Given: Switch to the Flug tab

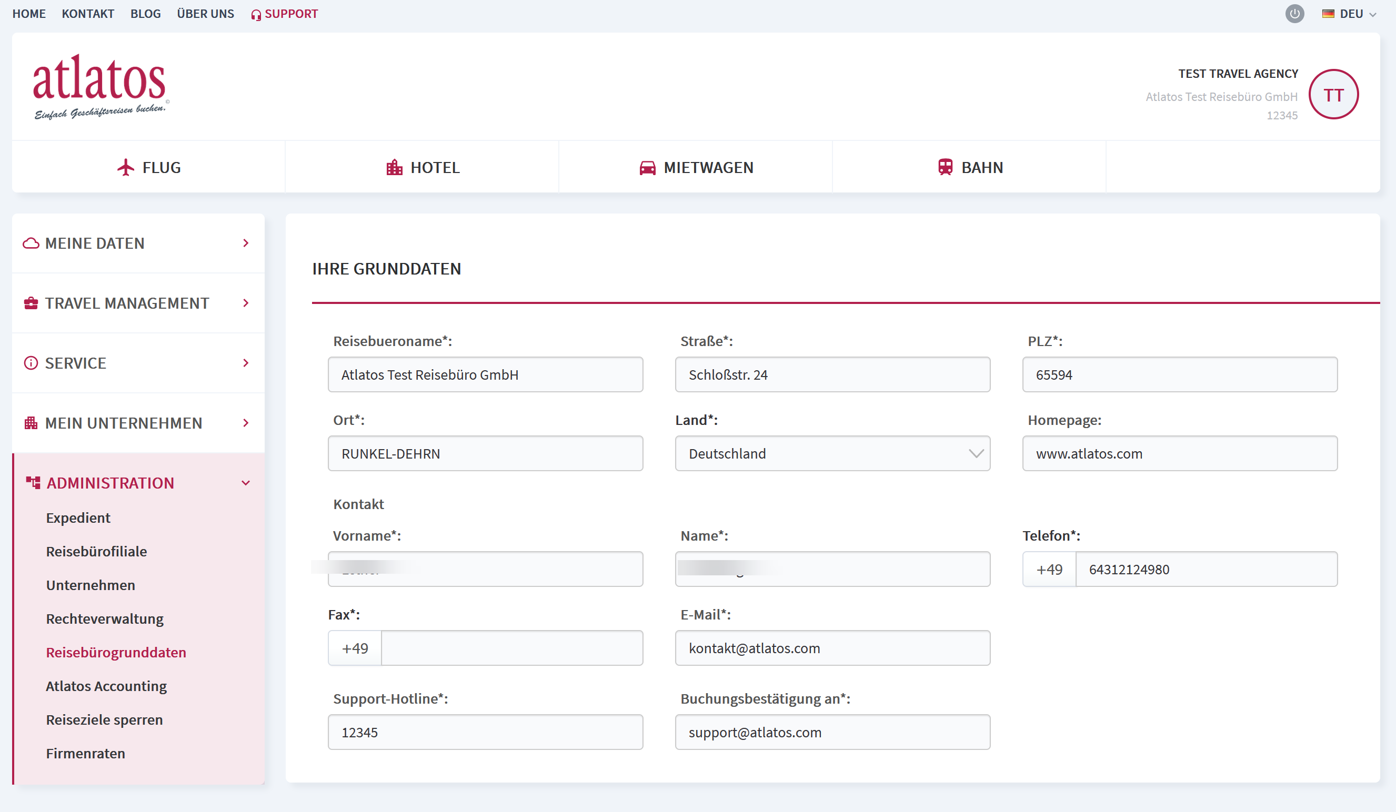Looking at the screenshot, I should (x=148, y=167).
